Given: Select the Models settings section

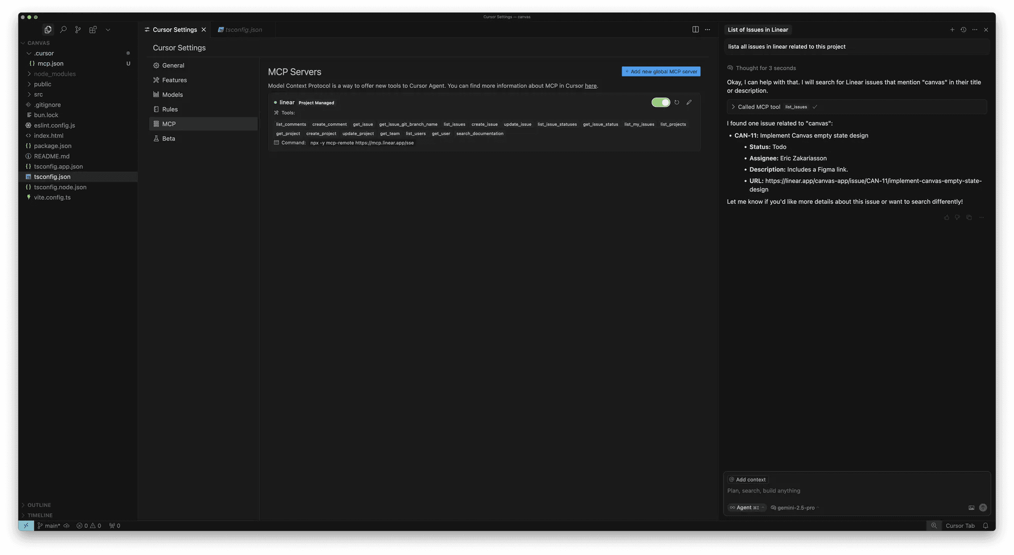Looking at the screenshot, I should point(172,95).
